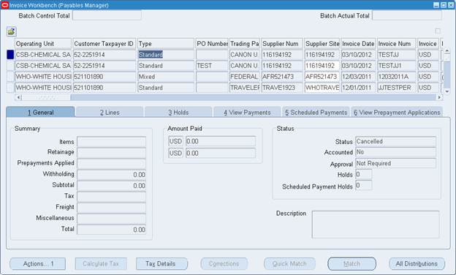
Task: Click Invoice Num cell JJTESTPER
Action: (397, 88)
